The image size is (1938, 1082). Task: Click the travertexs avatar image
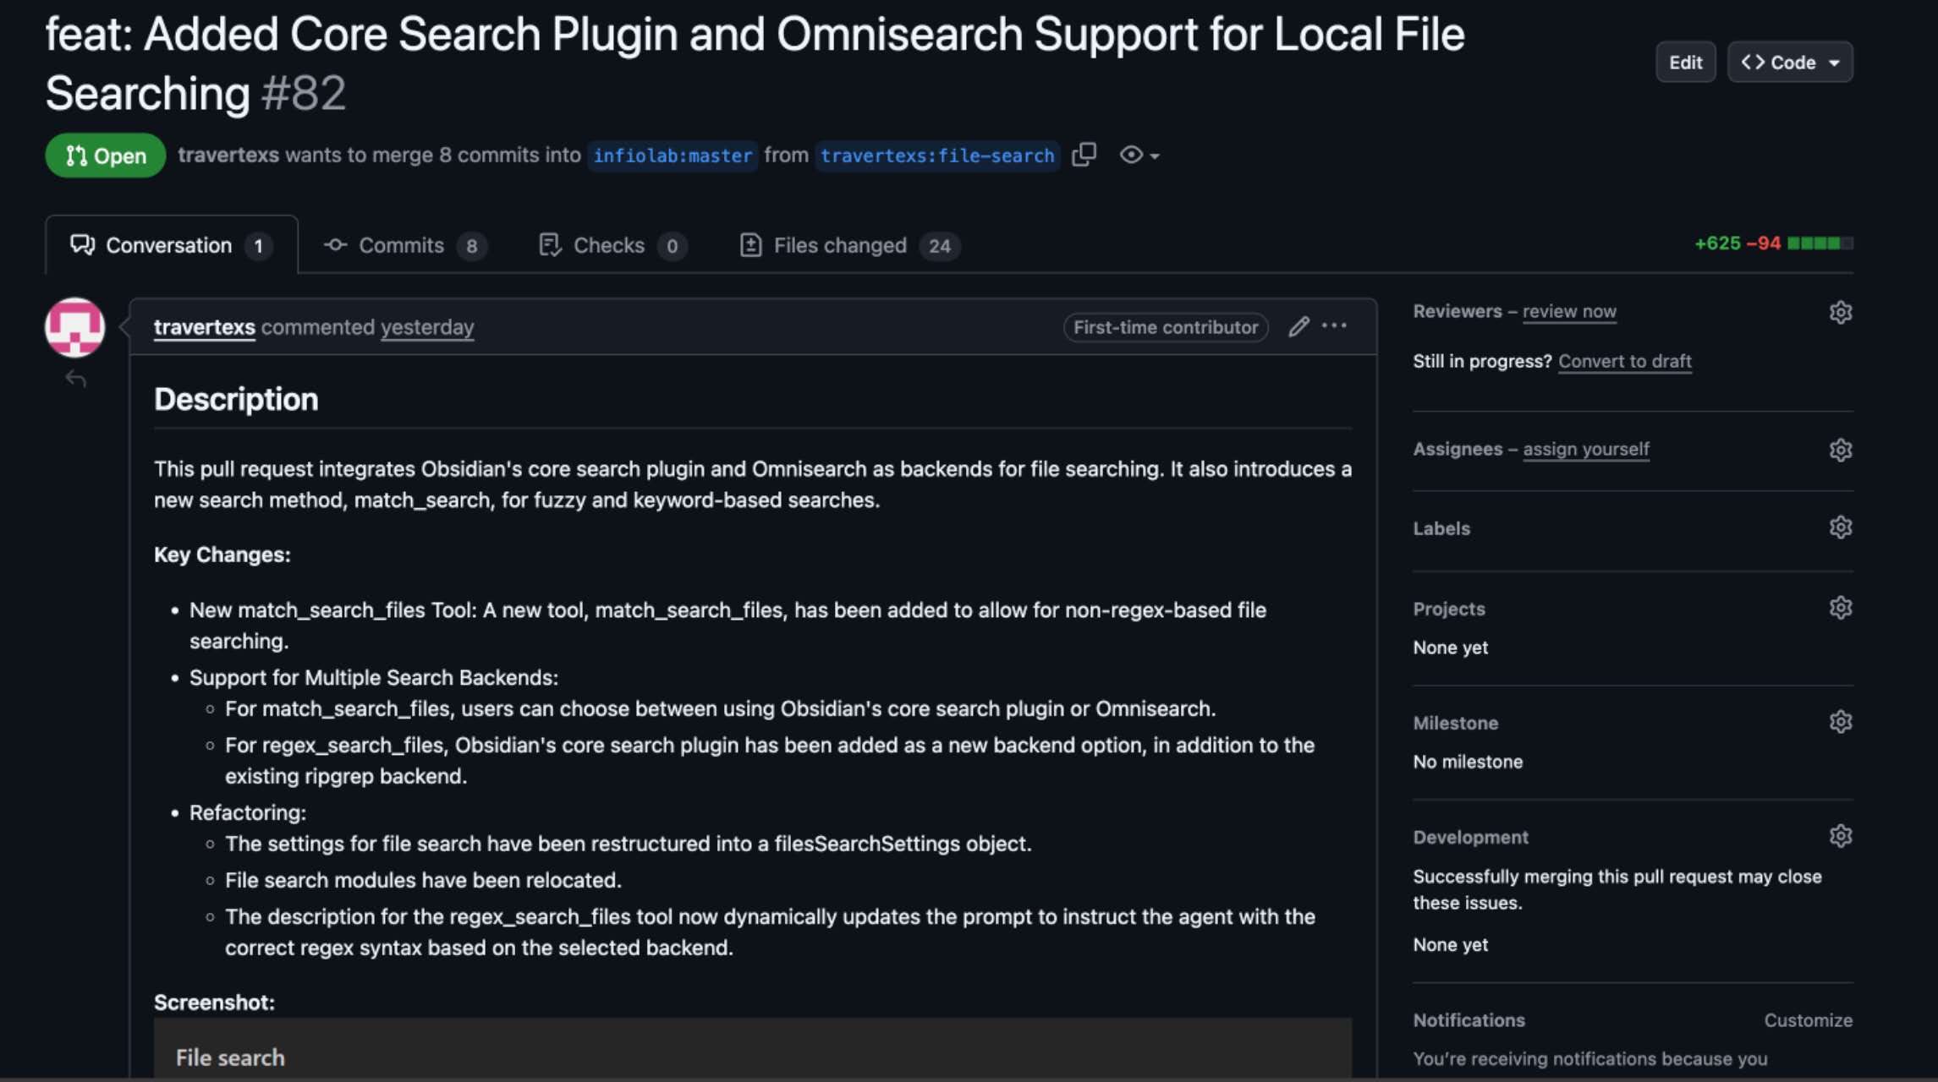coord(74,327)
